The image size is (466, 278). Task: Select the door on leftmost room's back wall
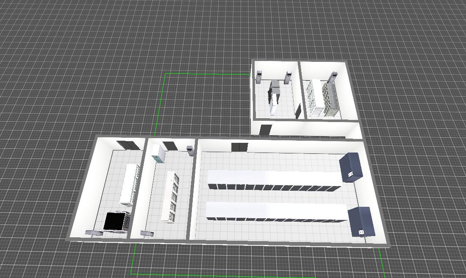click(128, 145)
